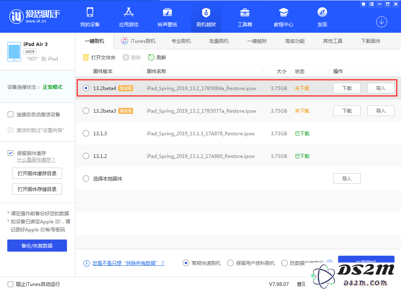Click the i4 爱思助手 logo
This screenshot has height=290, width=401.
(x=34, y=17)
